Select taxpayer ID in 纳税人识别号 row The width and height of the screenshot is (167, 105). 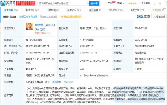tap(38, 53)
